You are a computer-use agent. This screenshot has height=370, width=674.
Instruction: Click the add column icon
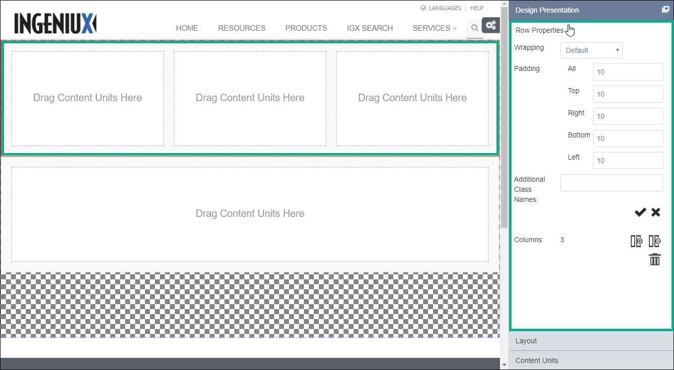tap(636, 241)
